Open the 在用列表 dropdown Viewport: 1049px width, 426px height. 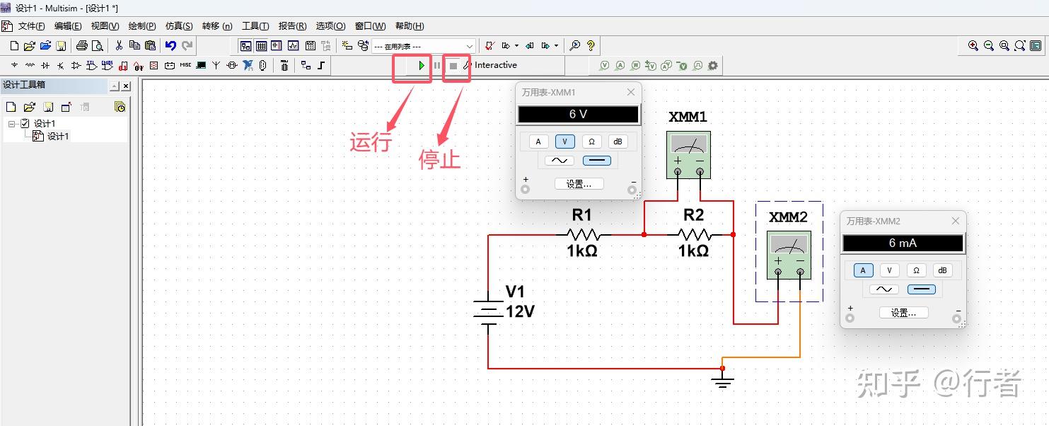click(x=470, y=45)
